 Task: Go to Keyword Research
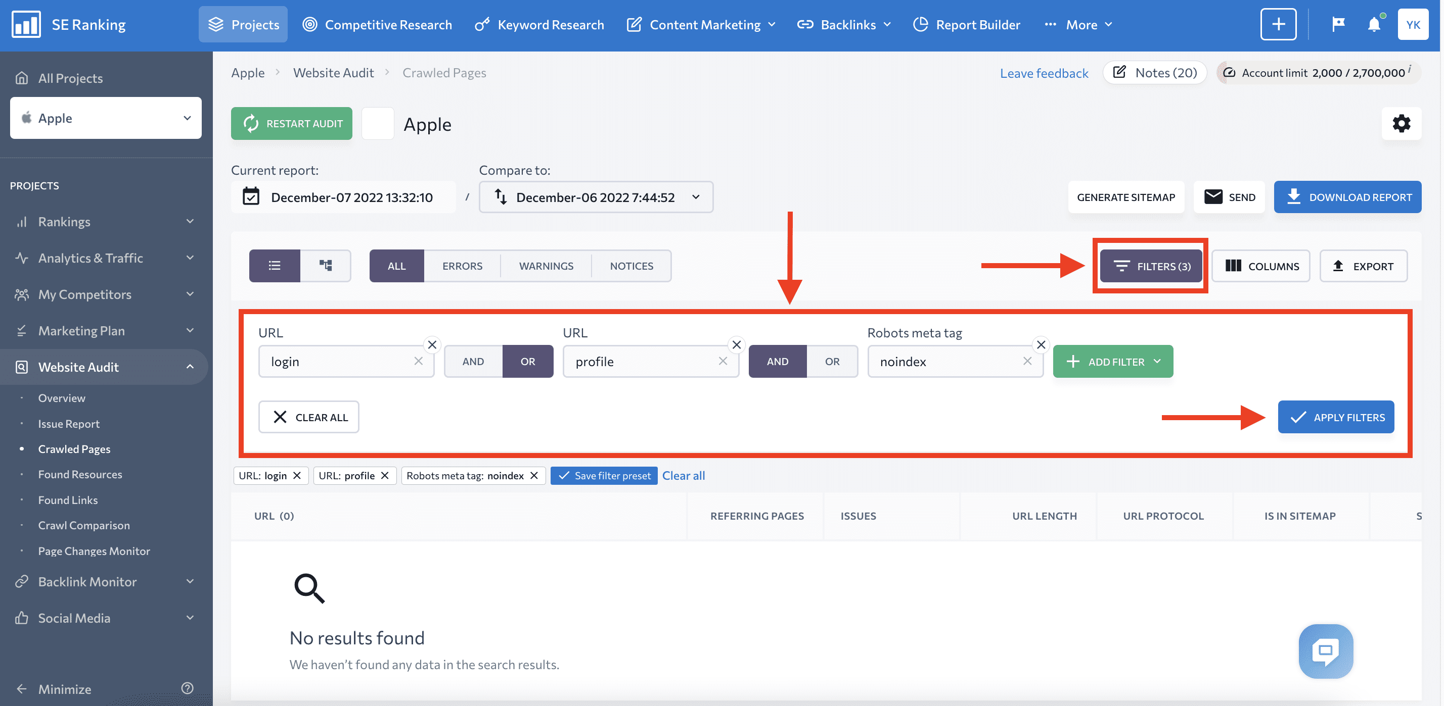tap(539, 25)
